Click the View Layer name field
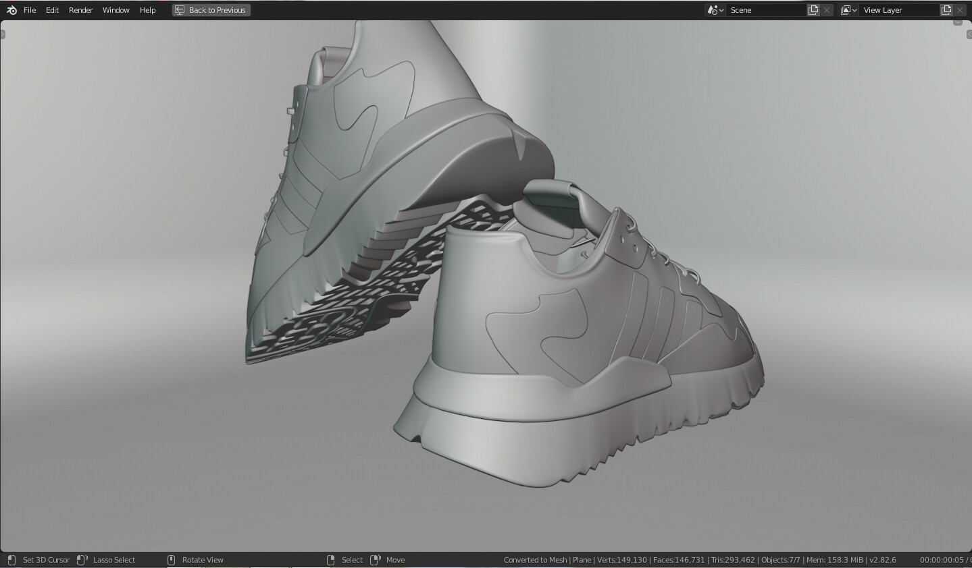The image size is (972, 568). click(900, 10)
